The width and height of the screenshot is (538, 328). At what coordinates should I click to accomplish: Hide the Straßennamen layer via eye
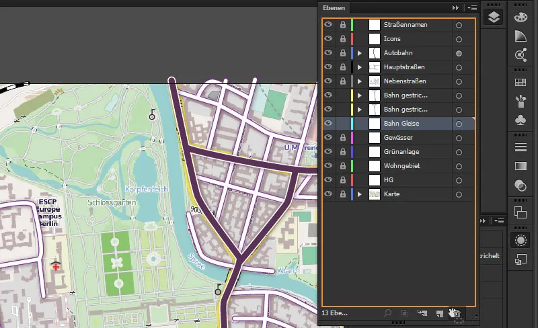point(328,24)
